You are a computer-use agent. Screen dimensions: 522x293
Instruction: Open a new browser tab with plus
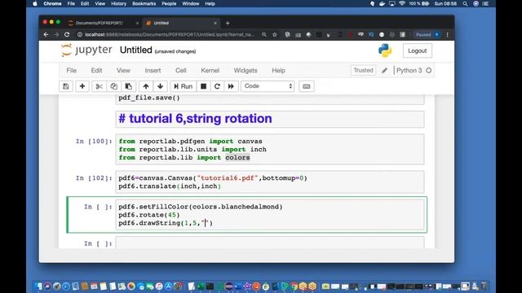pos(228,23)
